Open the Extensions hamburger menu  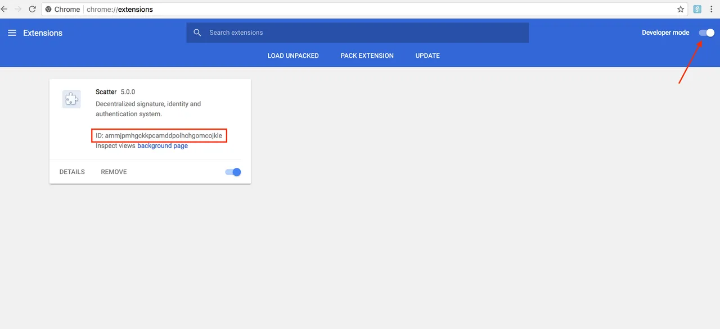tap(12, 33)
